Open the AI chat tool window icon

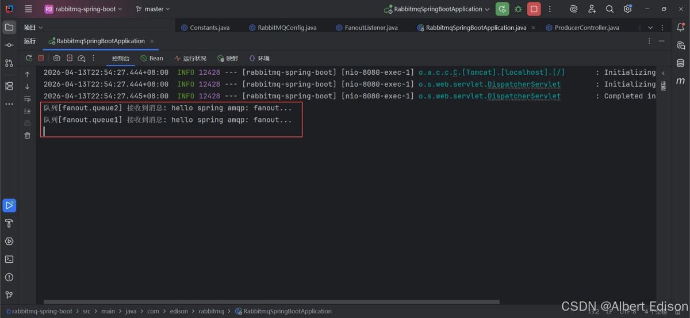point(681,45)
